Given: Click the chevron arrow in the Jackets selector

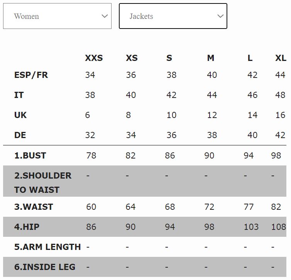Looking at the screenshot, I should pos(220,16).
